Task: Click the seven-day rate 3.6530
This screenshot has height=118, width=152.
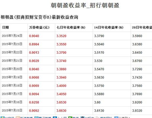Action: (x=61, y=102)
